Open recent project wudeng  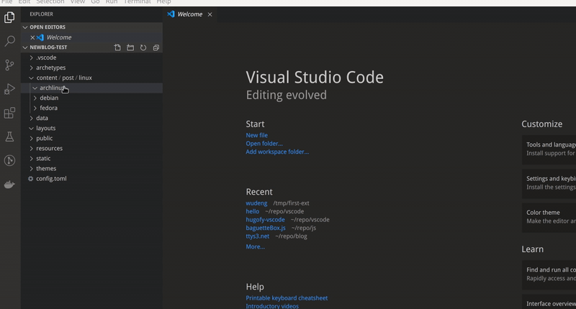click(256, 203)
